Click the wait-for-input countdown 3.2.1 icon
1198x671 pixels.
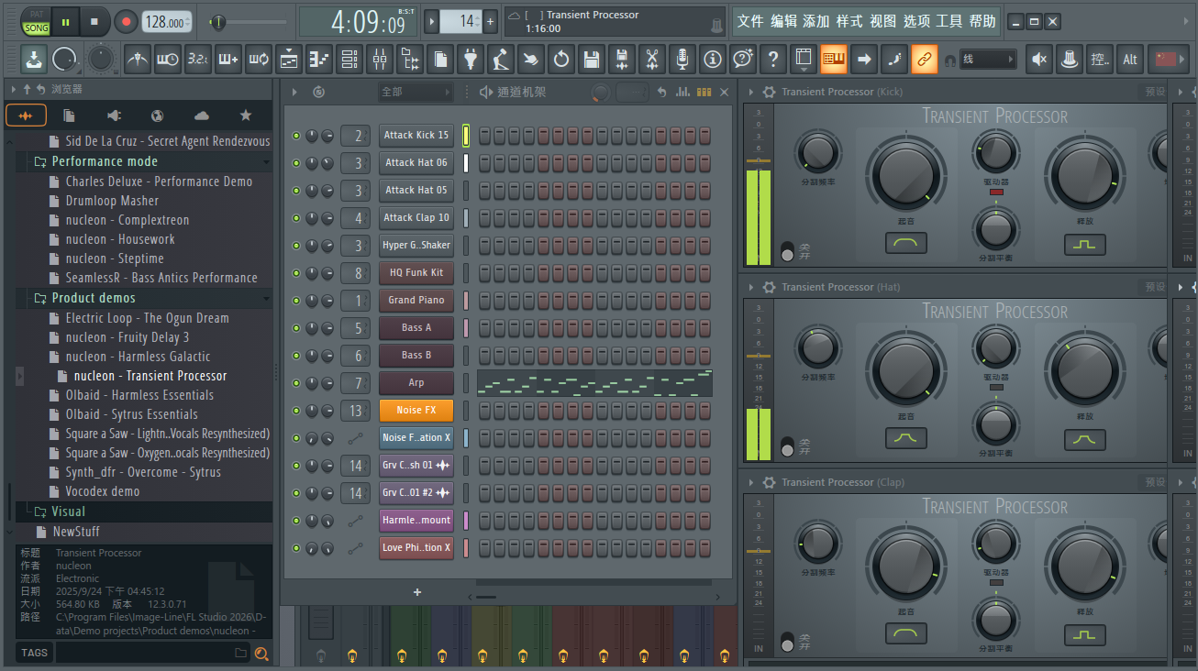[x=198, y=60]
